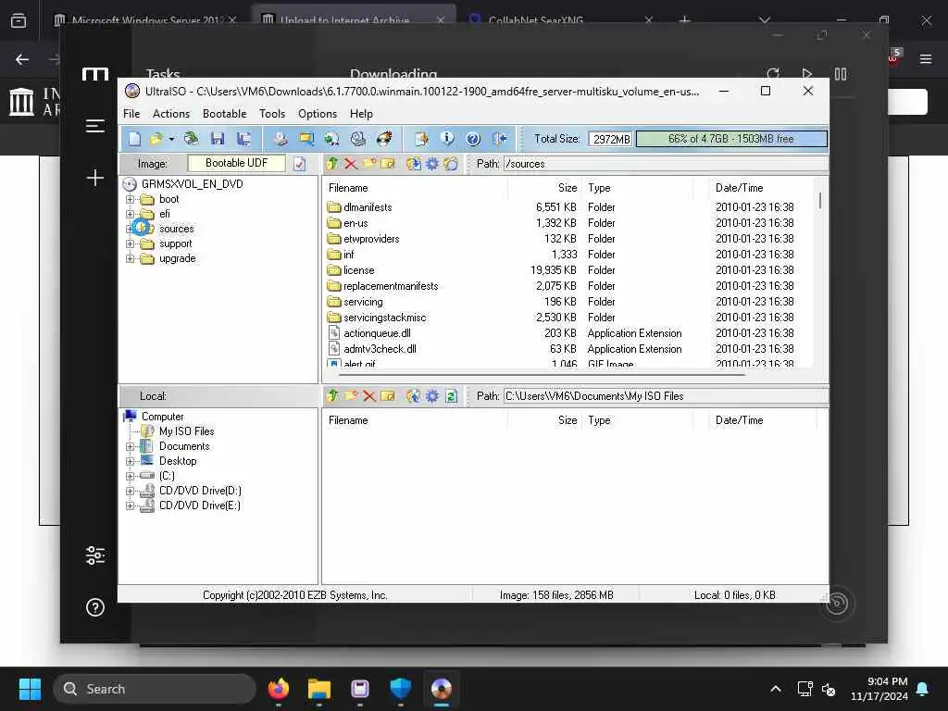
Task: Click the Up folder icon in Local pane toolbar
Action: point(332,396)
